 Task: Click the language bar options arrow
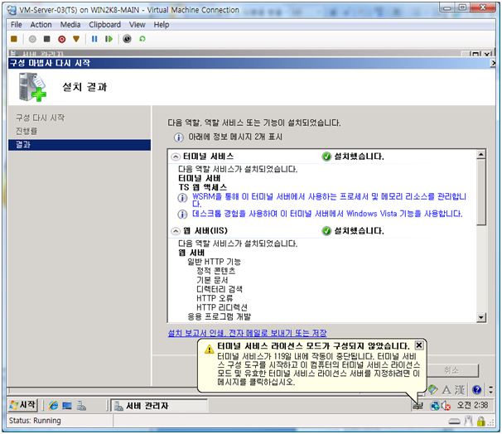pos(490,389)
